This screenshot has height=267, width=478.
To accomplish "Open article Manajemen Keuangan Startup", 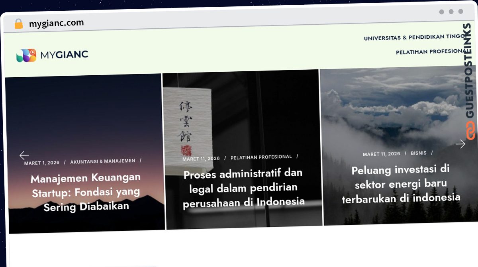I will (x=86, y=192).
